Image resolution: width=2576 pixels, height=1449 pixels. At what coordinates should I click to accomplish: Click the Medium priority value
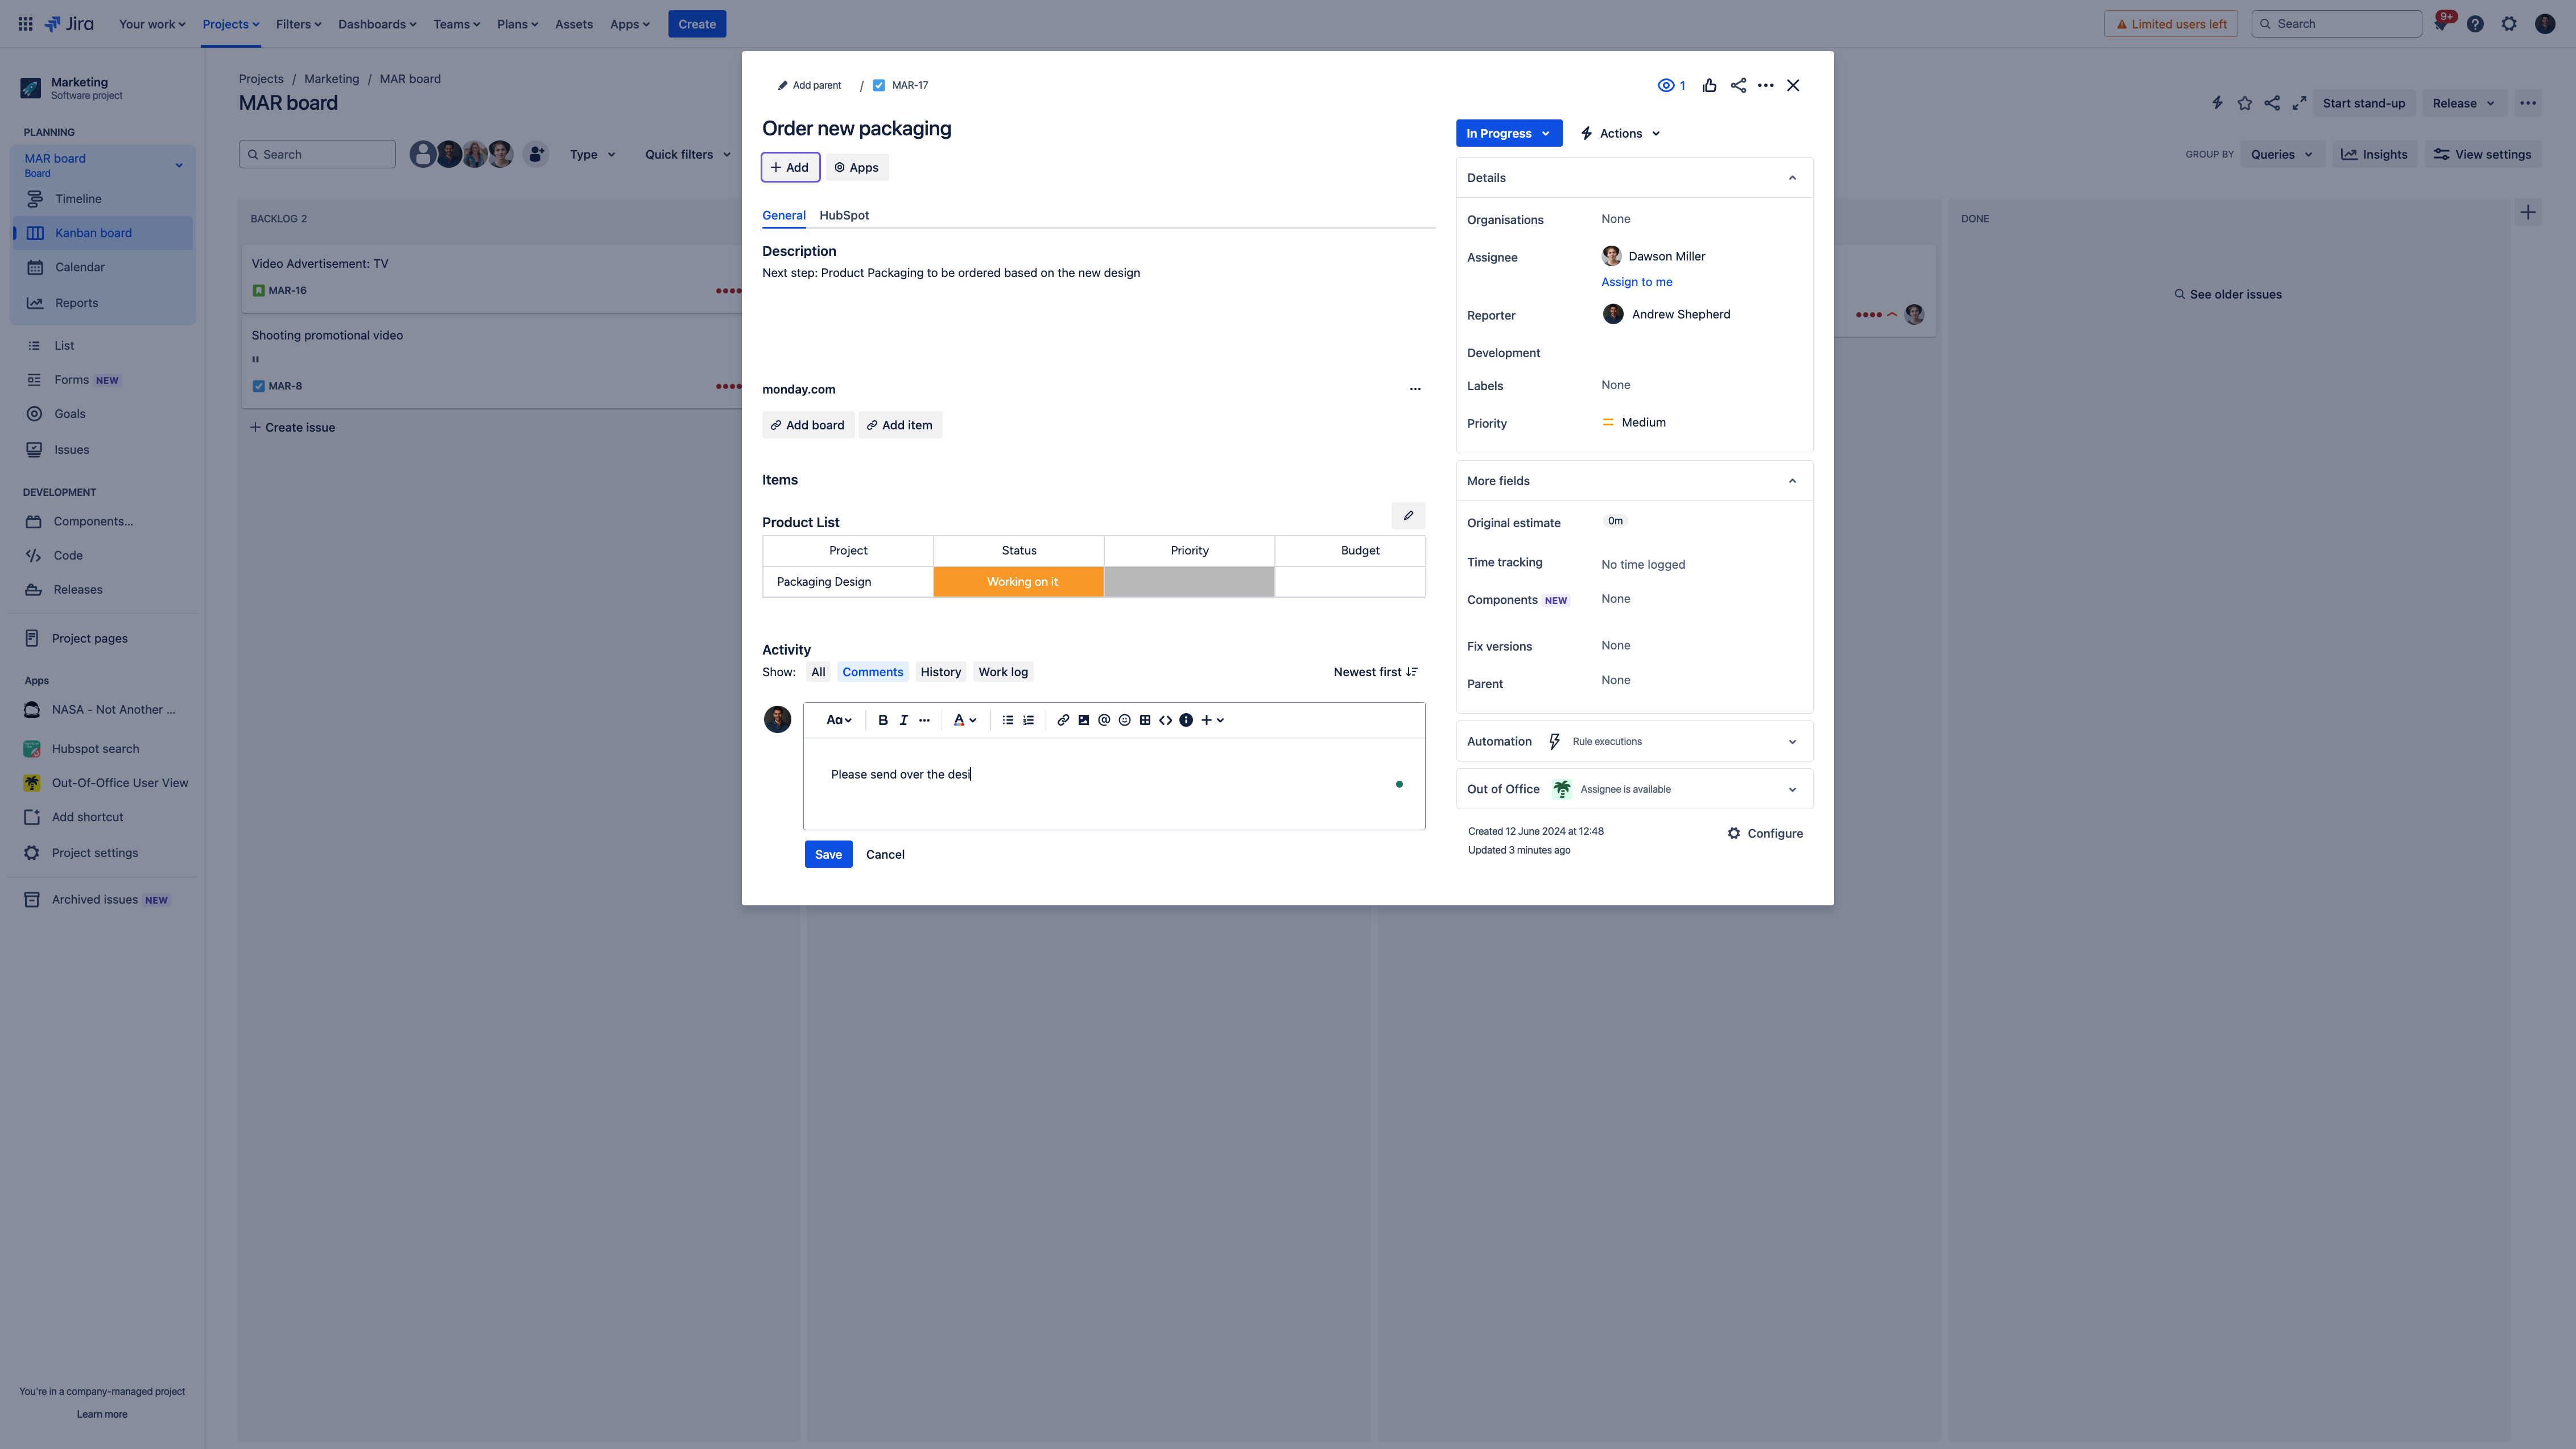1634,423
